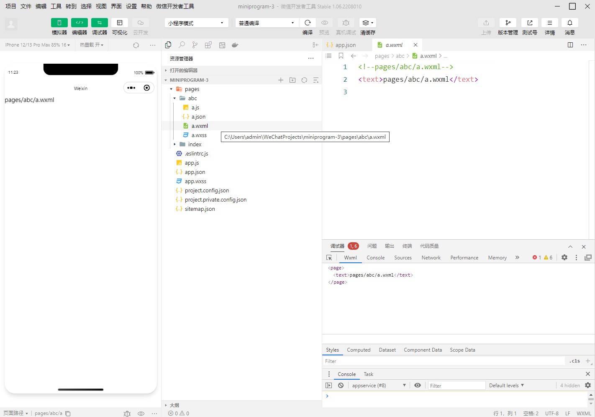Viewport: 595px width, 417px height.
Task: Click the clear console icon
Action: click(341, 385)
